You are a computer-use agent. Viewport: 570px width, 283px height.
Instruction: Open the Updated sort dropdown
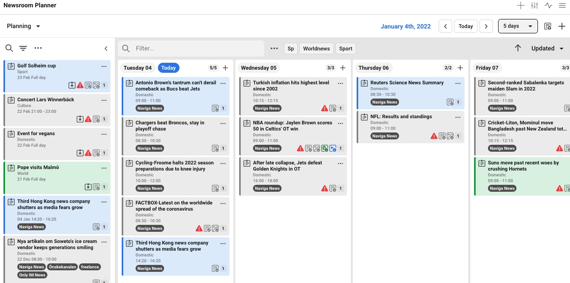[547, 49]
